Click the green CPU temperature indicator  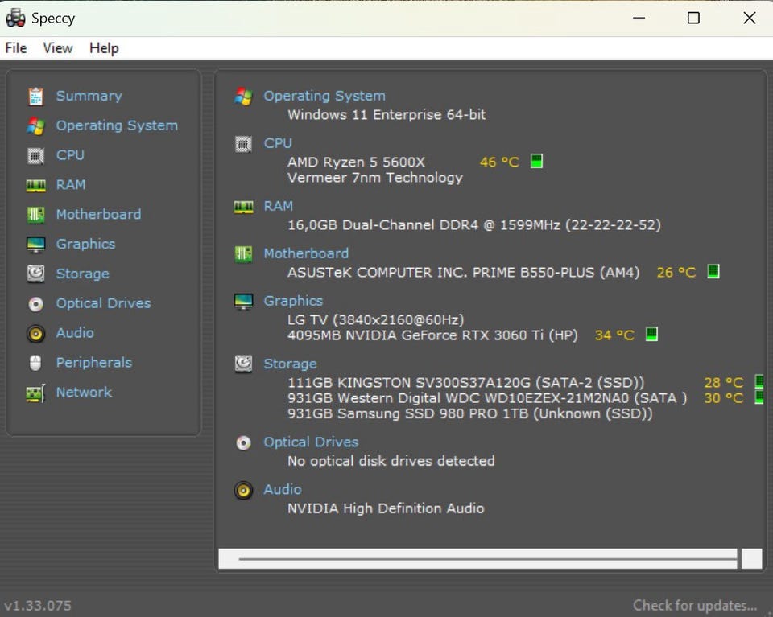pos(536,161)
